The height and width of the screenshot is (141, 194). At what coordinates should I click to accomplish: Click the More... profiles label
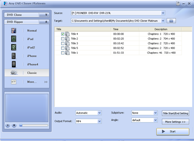(x=32, y=82)
